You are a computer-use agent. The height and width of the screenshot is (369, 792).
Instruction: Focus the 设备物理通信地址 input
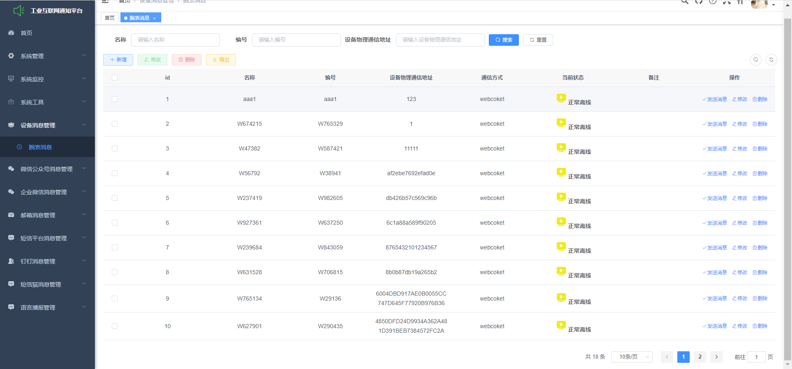[x=440, y=40]
